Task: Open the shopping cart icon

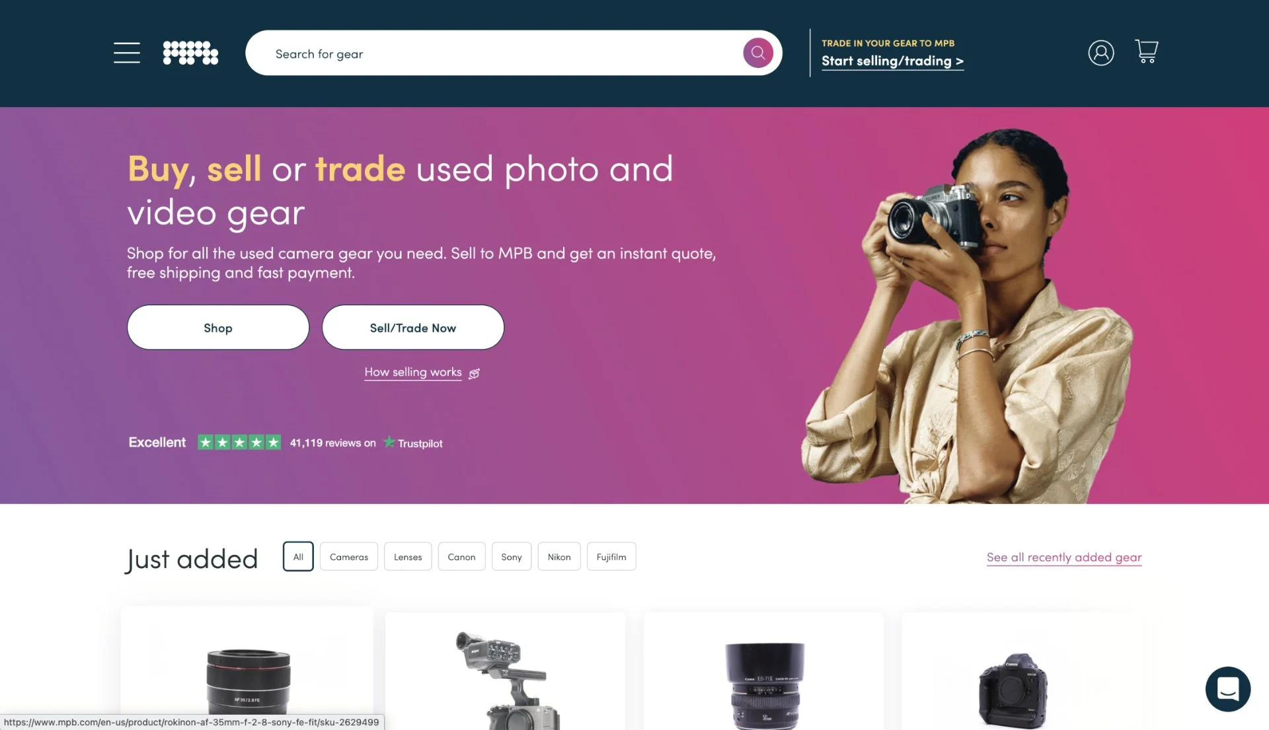Action: pyautogui.click(x=1146, y=52)
